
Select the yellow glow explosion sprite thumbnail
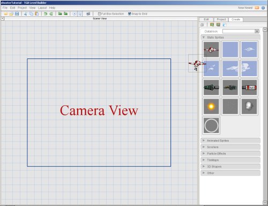[x=211, y=106]
